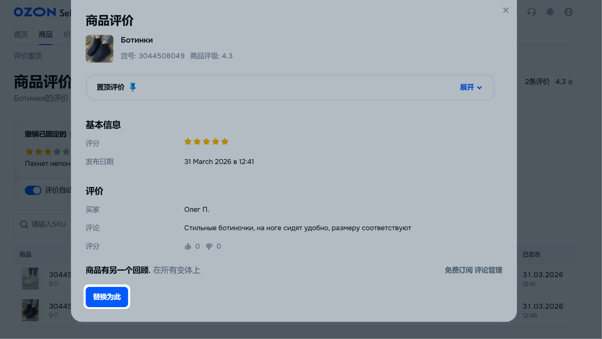
Task: Open the 免费订阅 评论管理 link
Action: tap(473, 270)
